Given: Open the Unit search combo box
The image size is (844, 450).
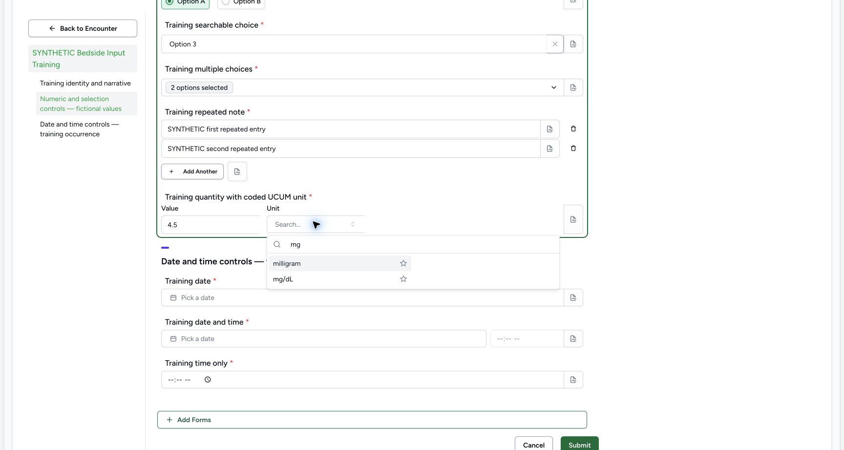Looking at the screenshot, I should pyautogui.click(x=316, y=224).
